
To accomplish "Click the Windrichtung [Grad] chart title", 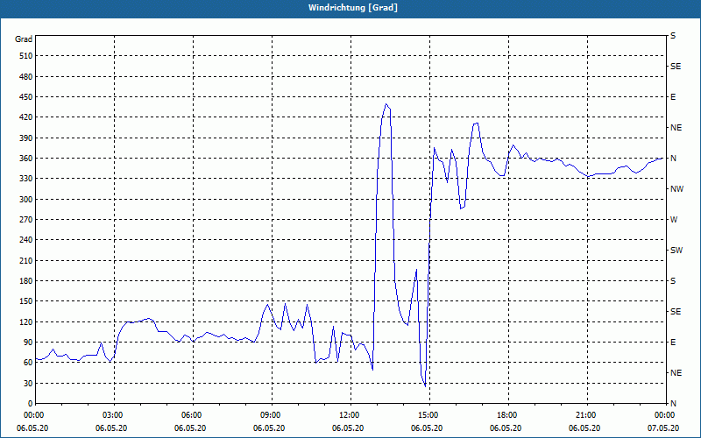I will coord(353,8).
